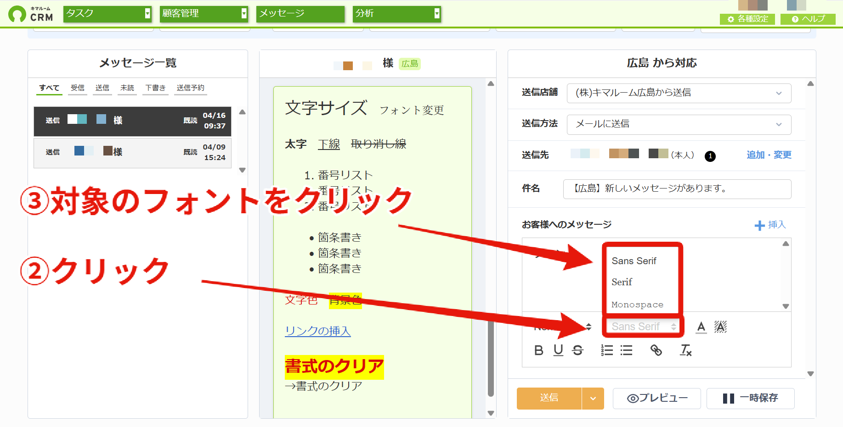
Task: Click the CRM logo icon
Action: point(17,14)
